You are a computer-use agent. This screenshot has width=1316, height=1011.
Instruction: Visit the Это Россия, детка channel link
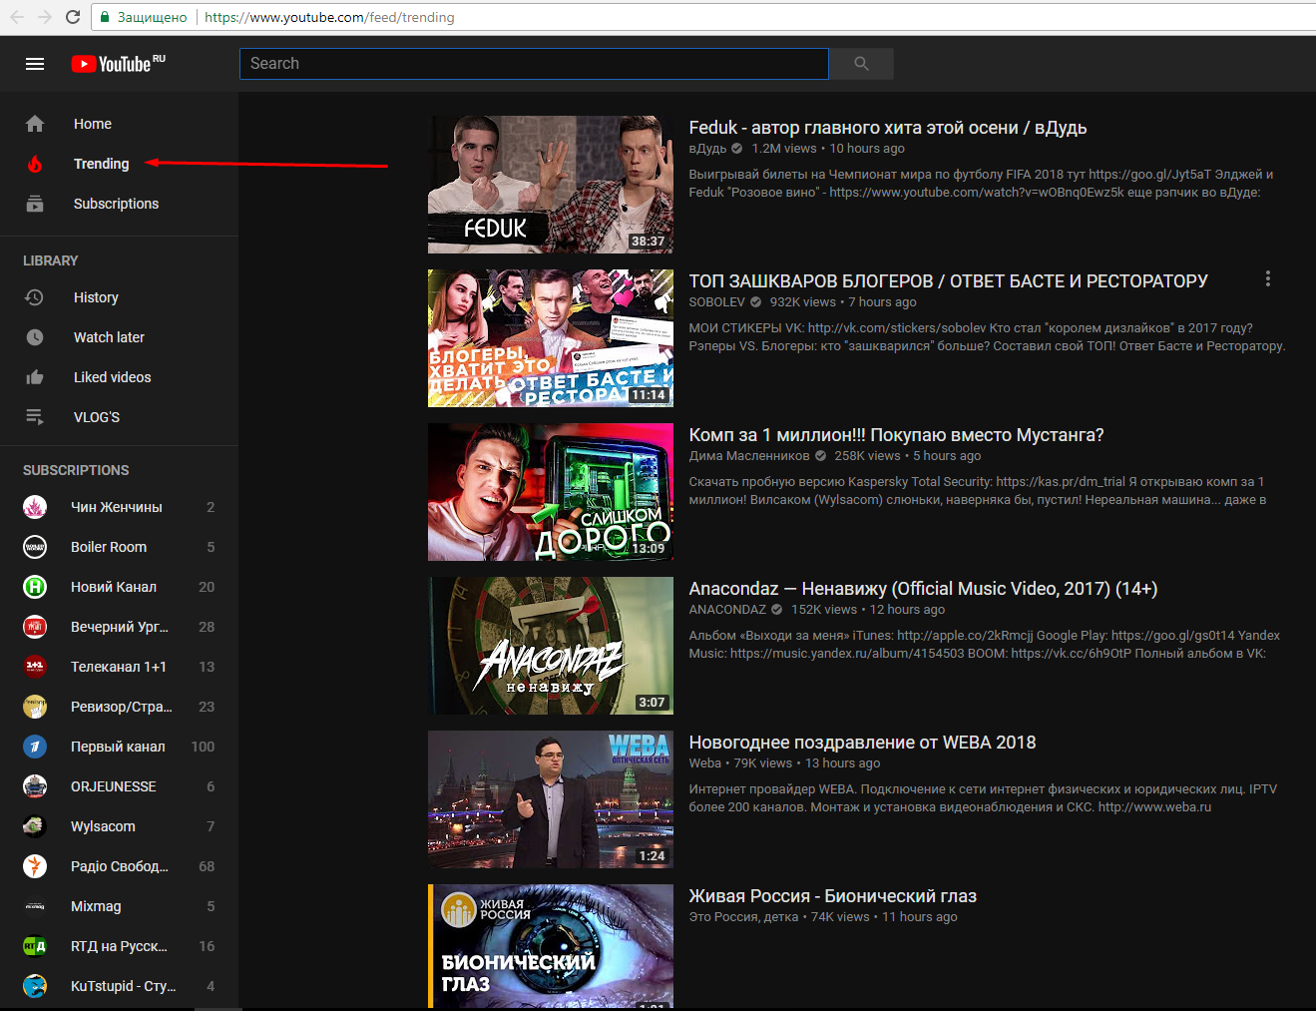[743, 917]
